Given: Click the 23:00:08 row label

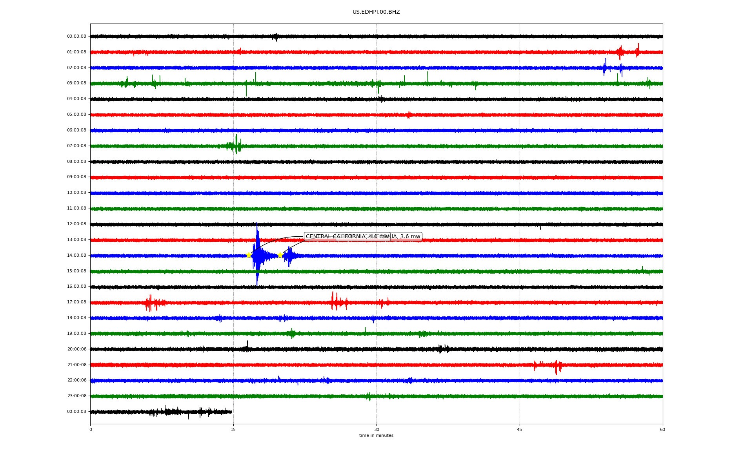Looking at the screenshot, I should point(76,396).
